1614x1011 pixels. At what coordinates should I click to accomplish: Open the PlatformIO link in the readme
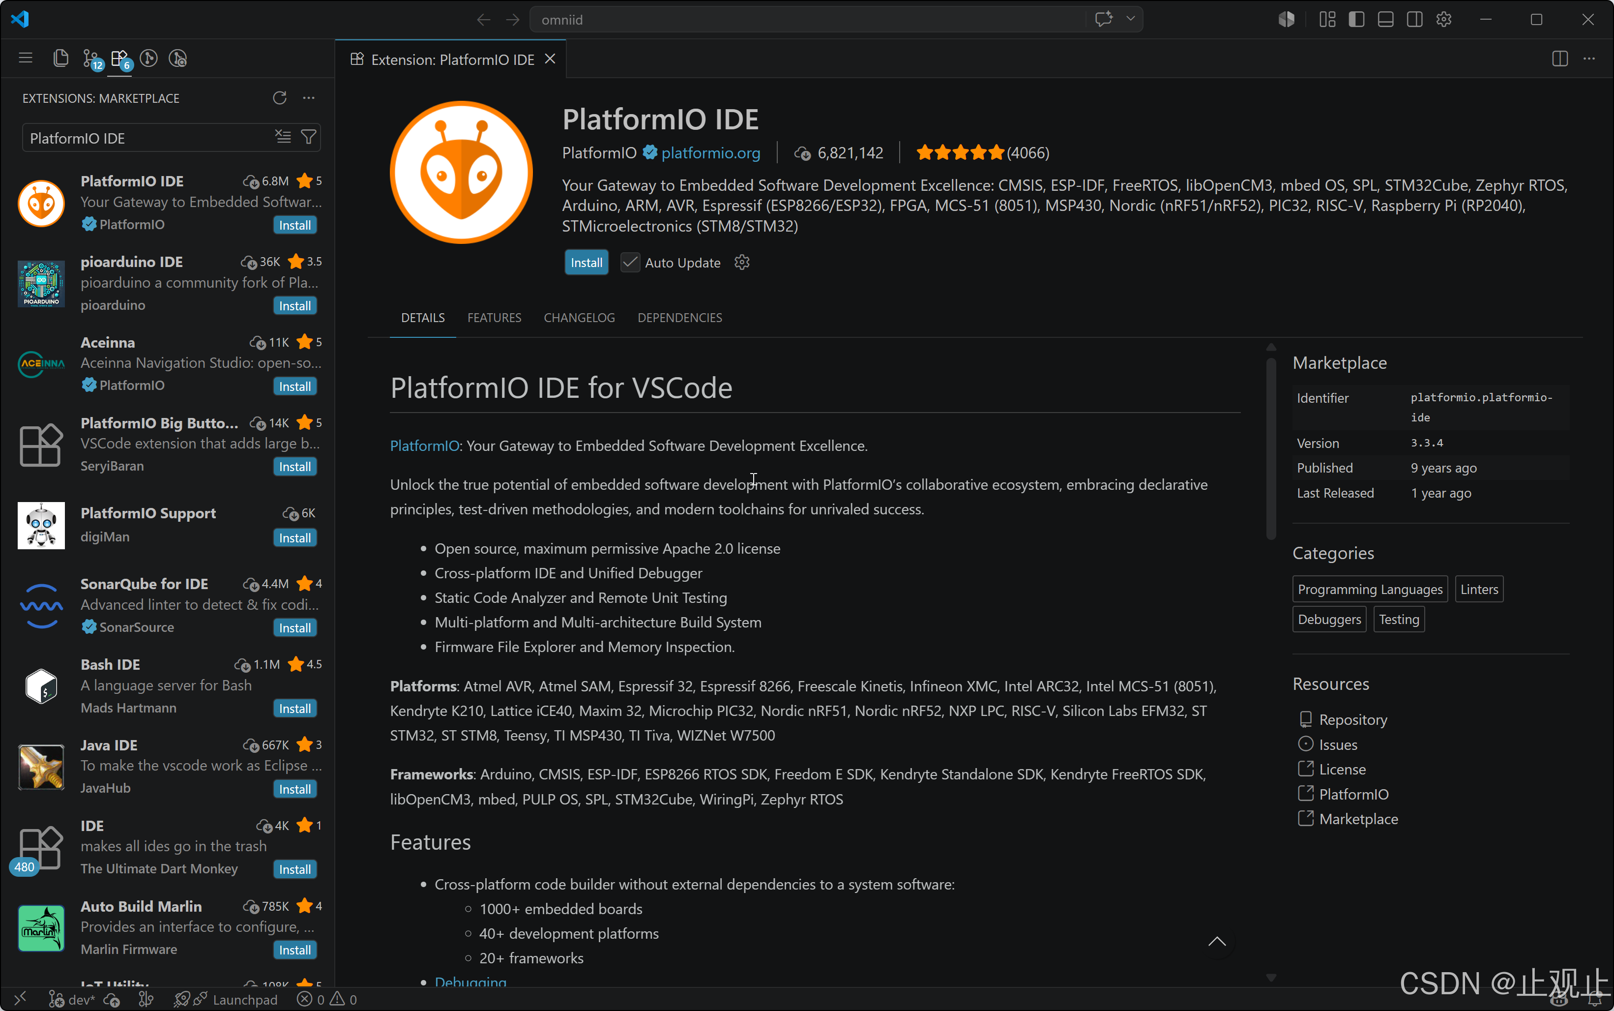[424, 446]
